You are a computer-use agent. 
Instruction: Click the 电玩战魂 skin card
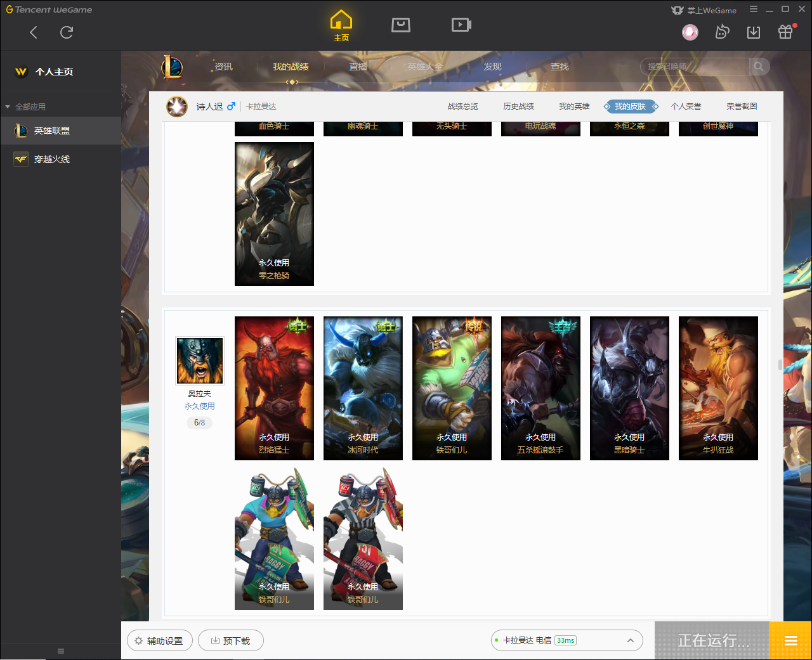540,128
